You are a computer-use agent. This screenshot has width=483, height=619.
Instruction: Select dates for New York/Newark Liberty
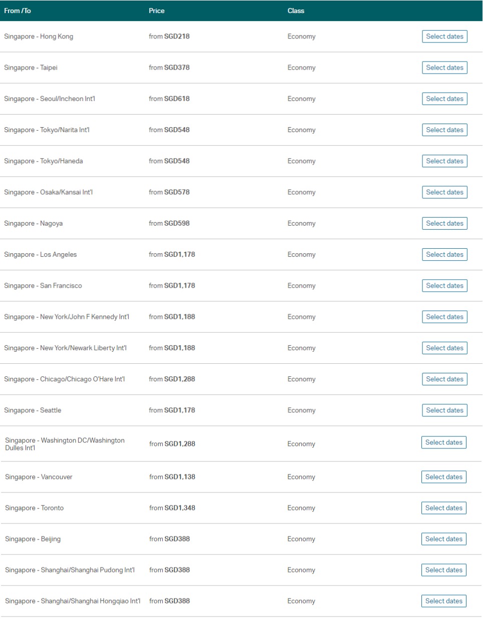coord(444,348)
